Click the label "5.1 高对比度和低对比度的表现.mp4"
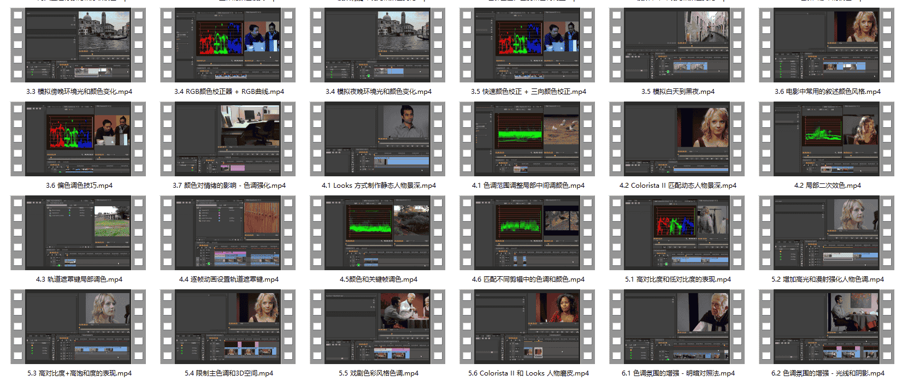The image size is (902, 387). click(678, 279)
